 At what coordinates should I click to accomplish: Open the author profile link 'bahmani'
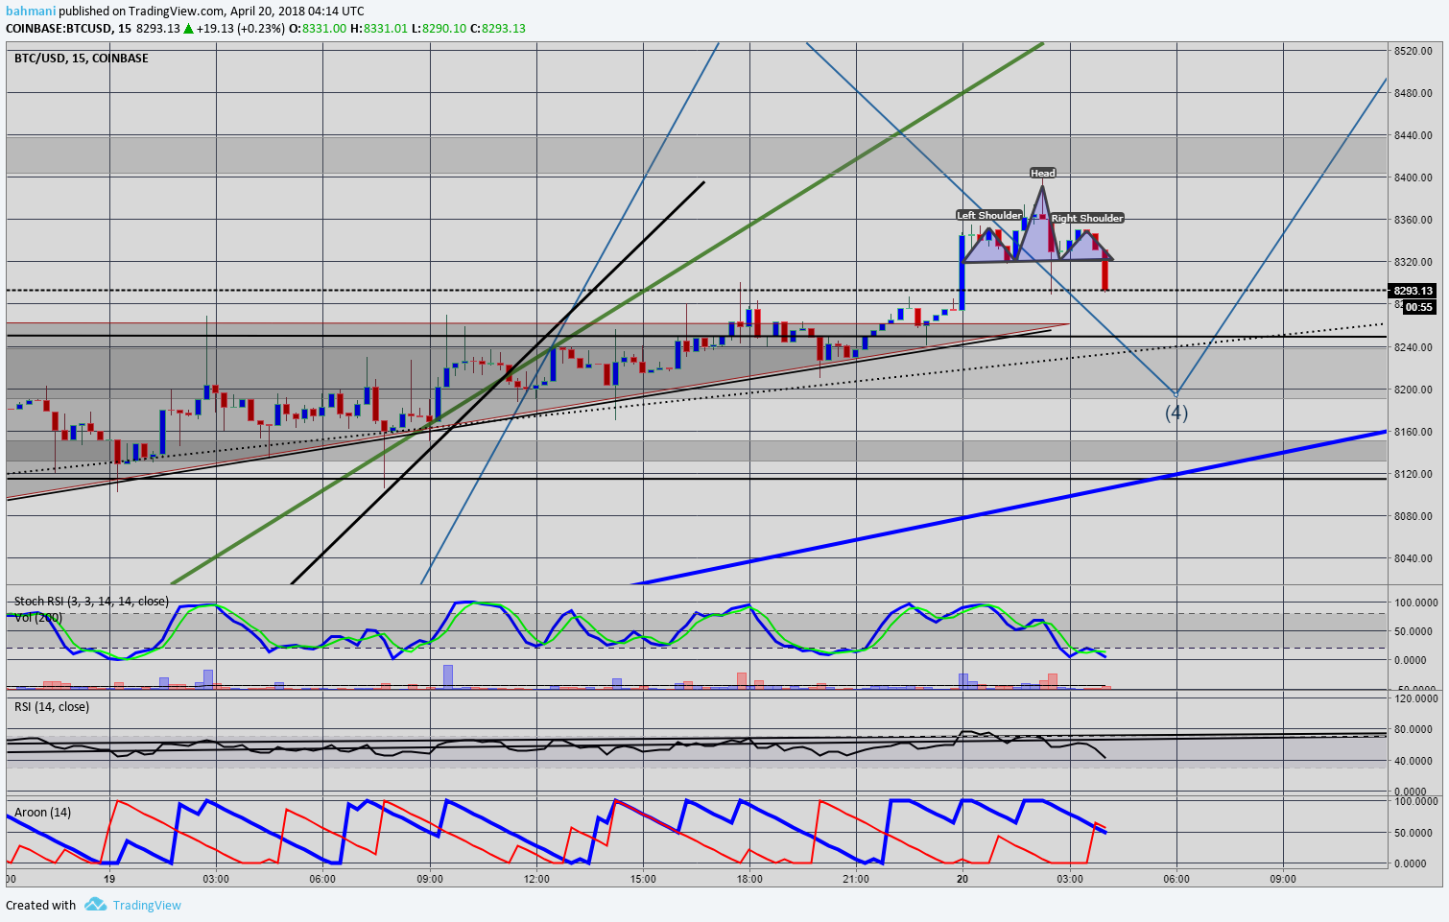coord(31,12)
